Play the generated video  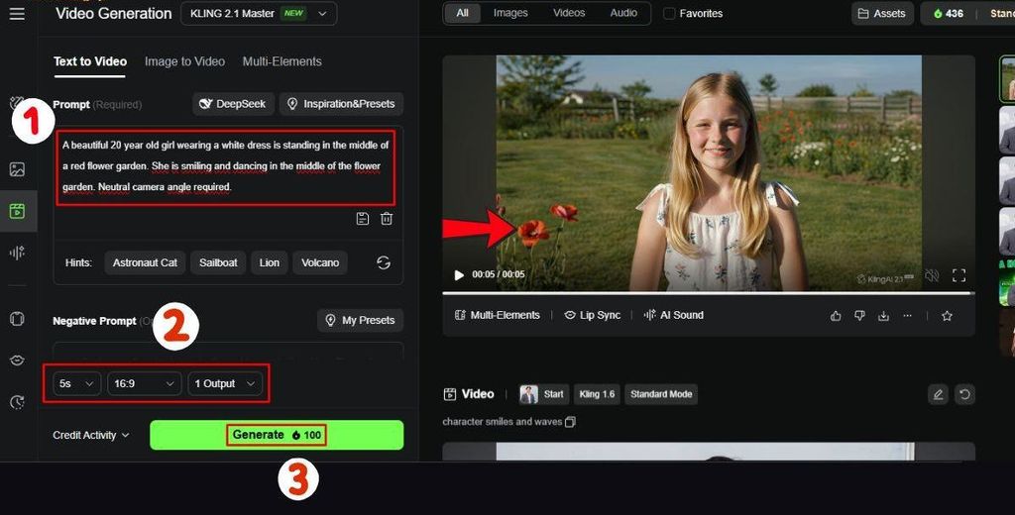[458, 275]
